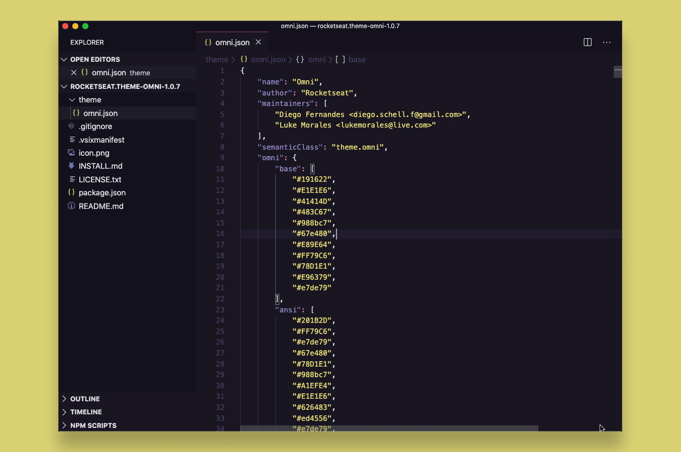The image size is (681, 452).
Task: Open the .gitignore file
Action: pyautogui.click(x=95, y=126)
